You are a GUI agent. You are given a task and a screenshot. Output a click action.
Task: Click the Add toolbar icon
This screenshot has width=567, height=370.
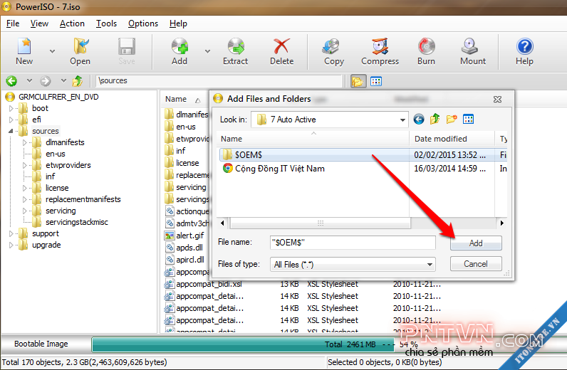point(180,51)
